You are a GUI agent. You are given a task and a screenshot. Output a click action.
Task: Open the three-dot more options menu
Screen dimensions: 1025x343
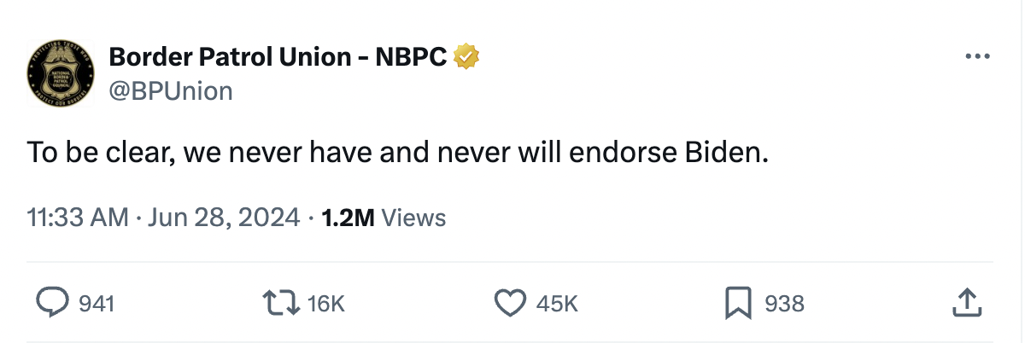tap(976, 57)
